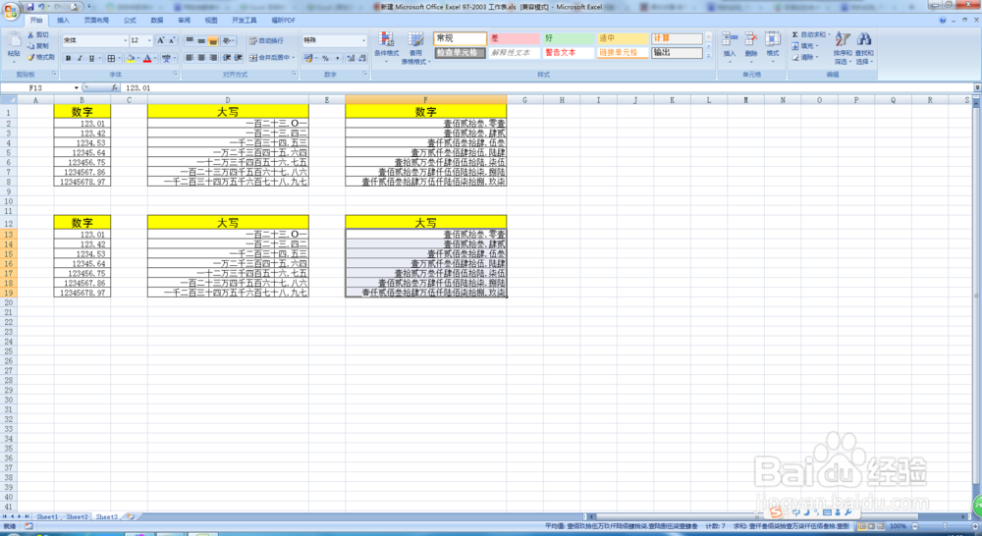This screenshot has height=536, width=982.
Task: Open the Office button menu
Action: click(11, 11)
